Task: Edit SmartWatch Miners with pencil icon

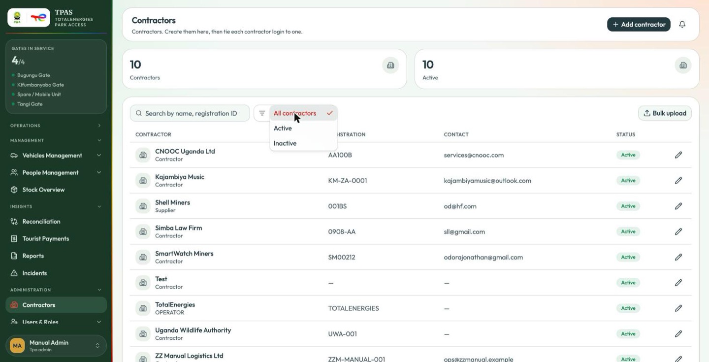Action: [x=678, y=257]
